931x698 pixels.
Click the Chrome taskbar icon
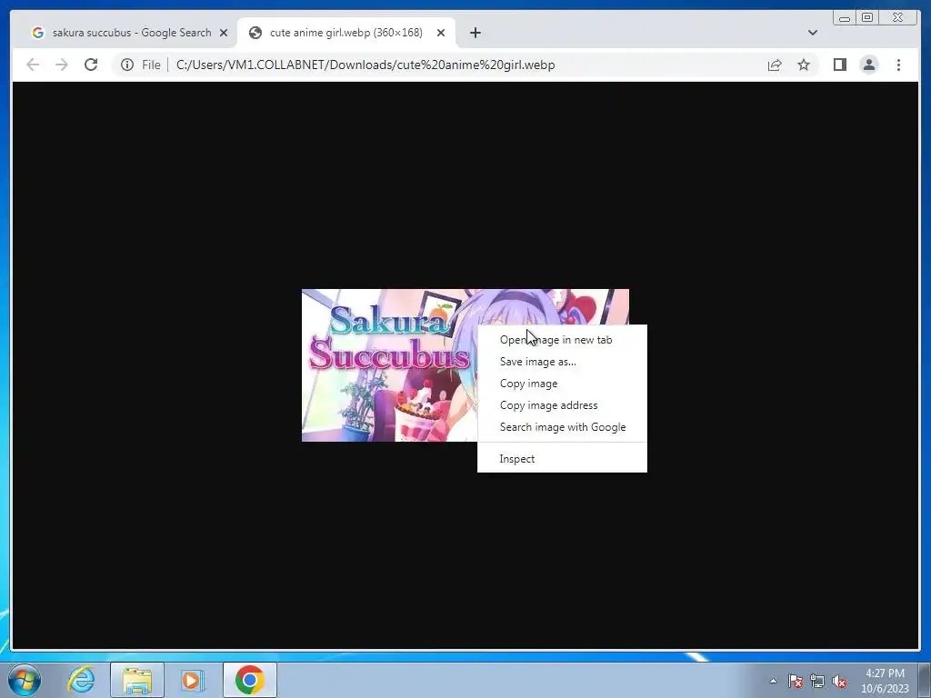(x=249, y=680)
